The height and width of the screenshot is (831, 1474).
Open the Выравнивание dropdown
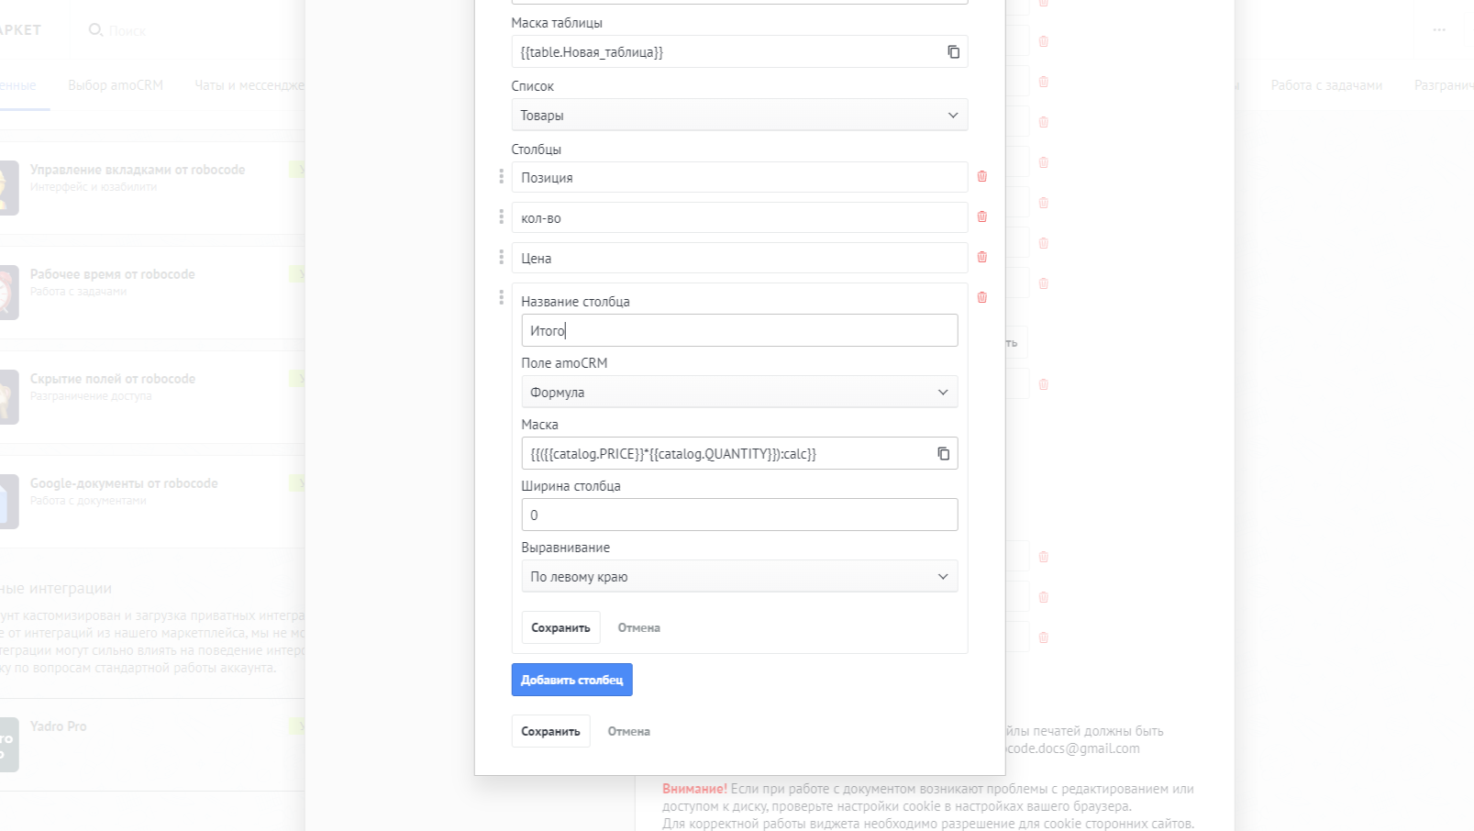[x=739, y=576]
